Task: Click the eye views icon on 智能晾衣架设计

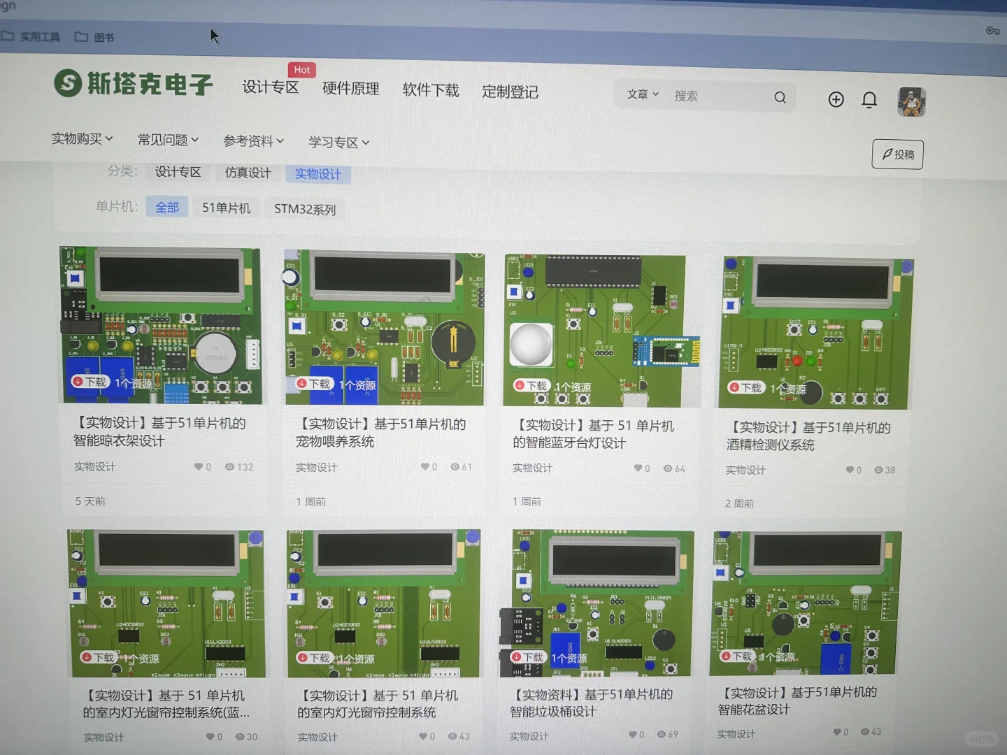Action: click(x=229, y=466)
